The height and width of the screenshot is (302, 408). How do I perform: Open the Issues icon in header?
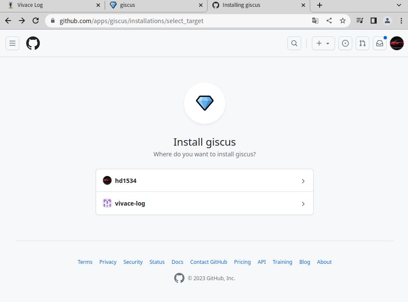click(x=345, y=43)
